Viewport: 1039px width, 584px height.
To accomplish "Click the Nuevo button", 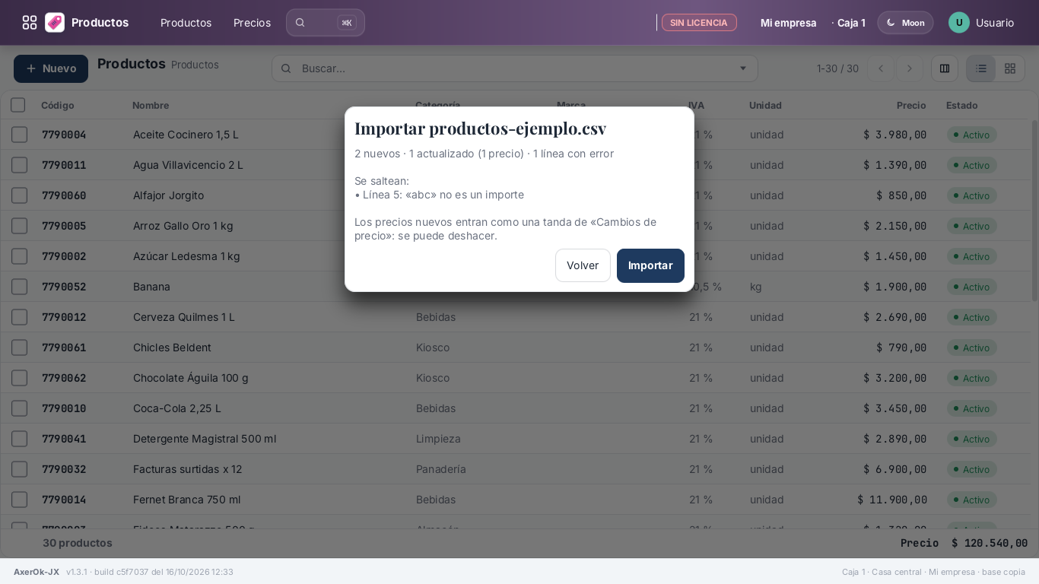I will [x=51, y=68].
